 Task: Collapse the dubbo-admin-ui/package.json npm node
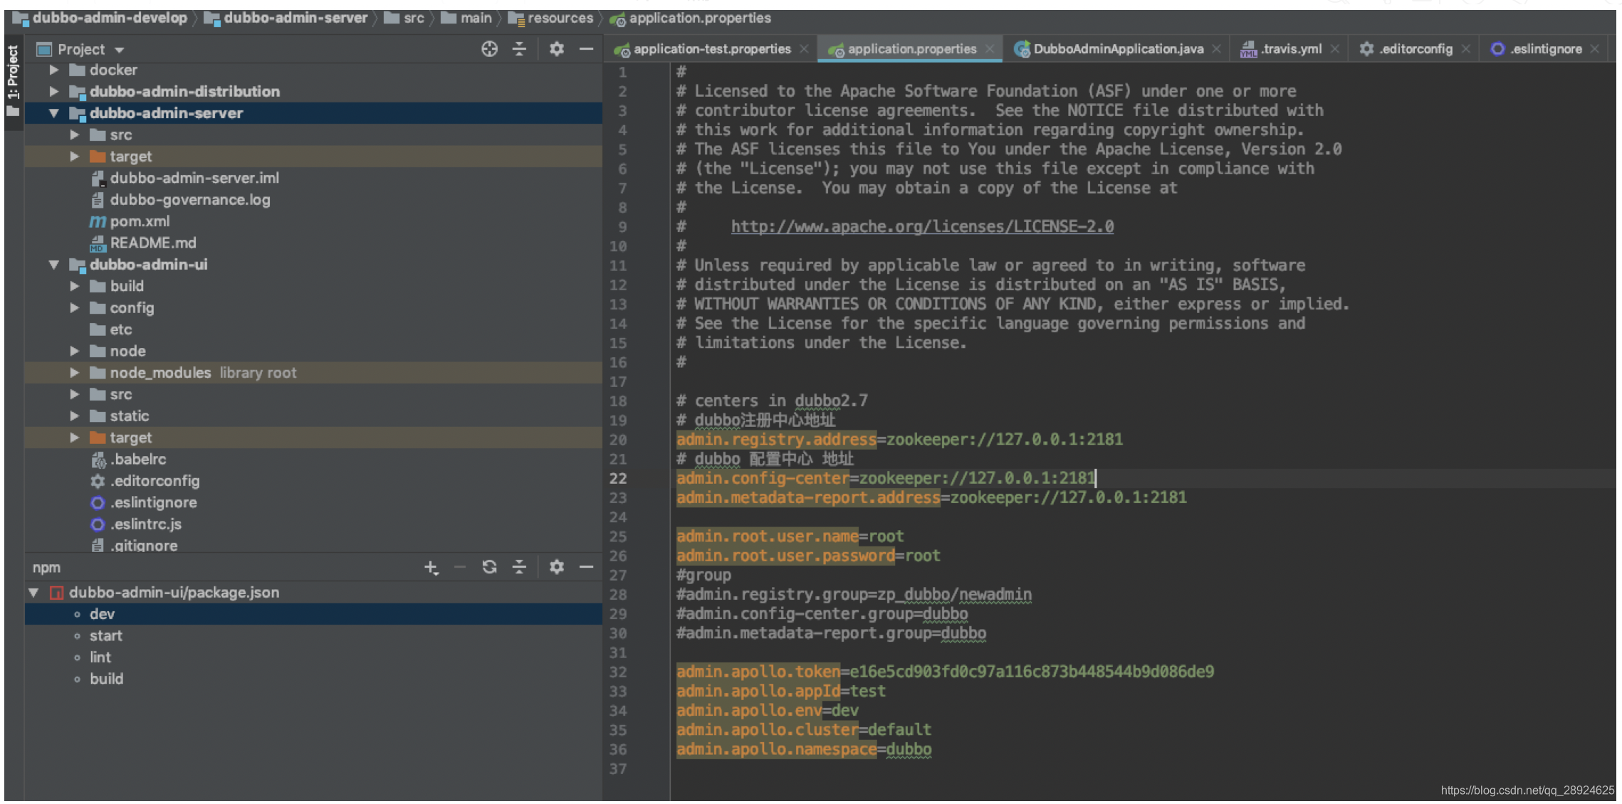pos(33,593)
